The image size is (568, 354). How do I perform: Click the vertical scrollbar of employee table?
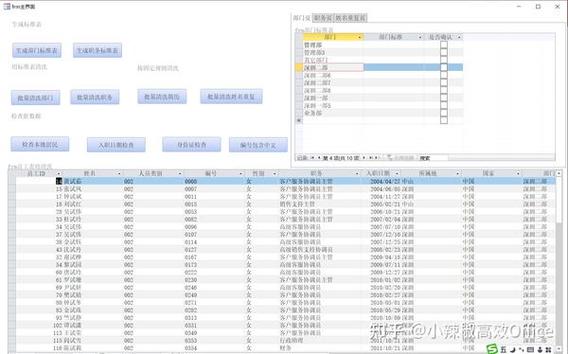click(559, 261)
